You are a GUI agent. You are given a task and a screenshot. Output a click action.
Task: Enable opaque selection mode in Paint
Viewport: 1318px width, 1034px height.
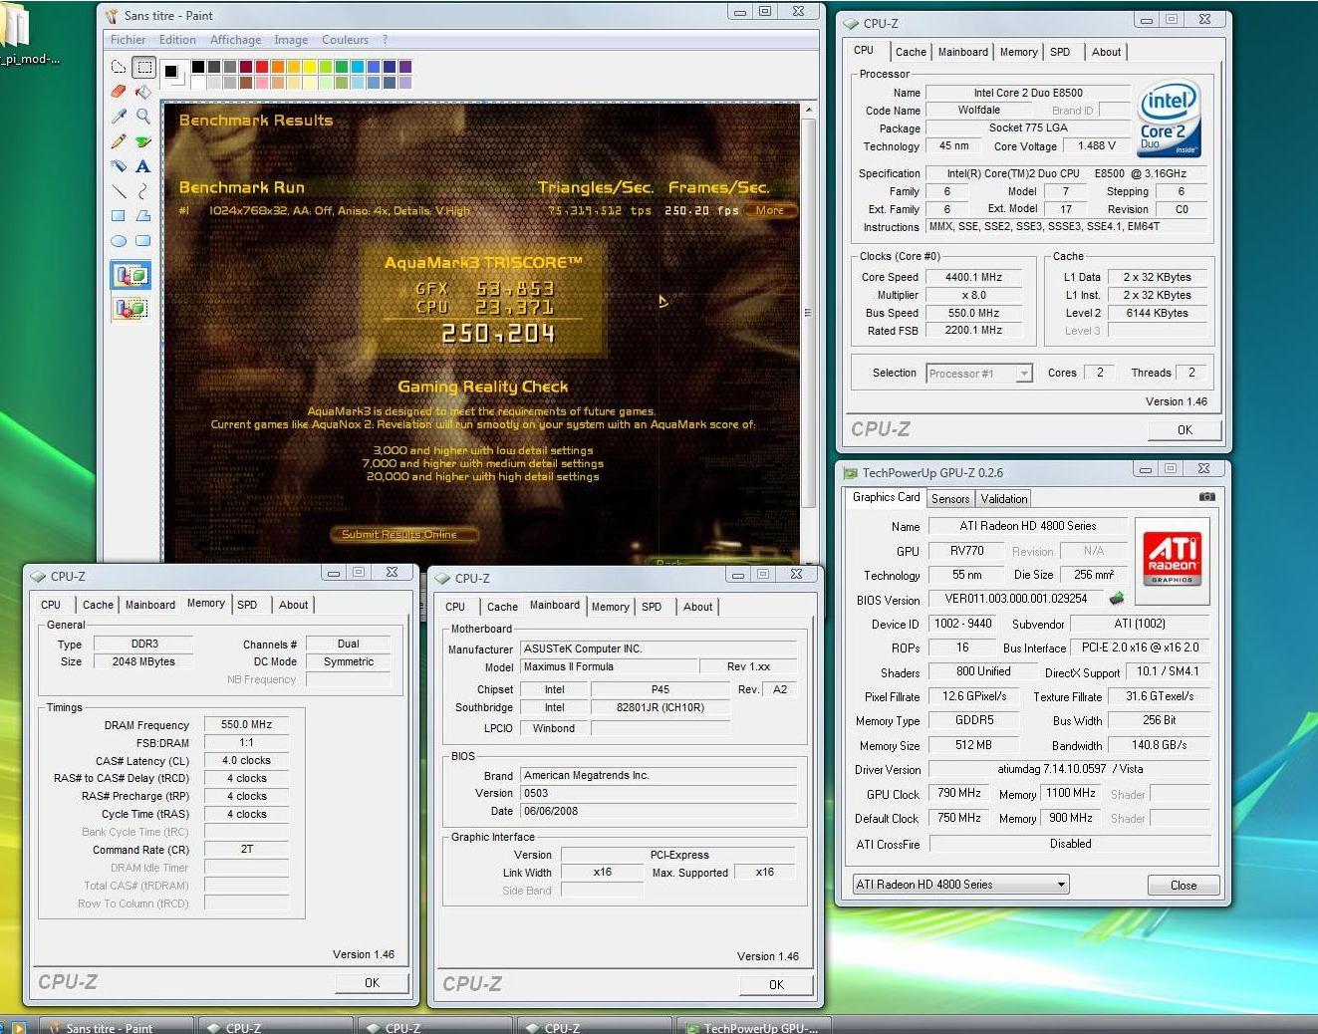(131, 275)
